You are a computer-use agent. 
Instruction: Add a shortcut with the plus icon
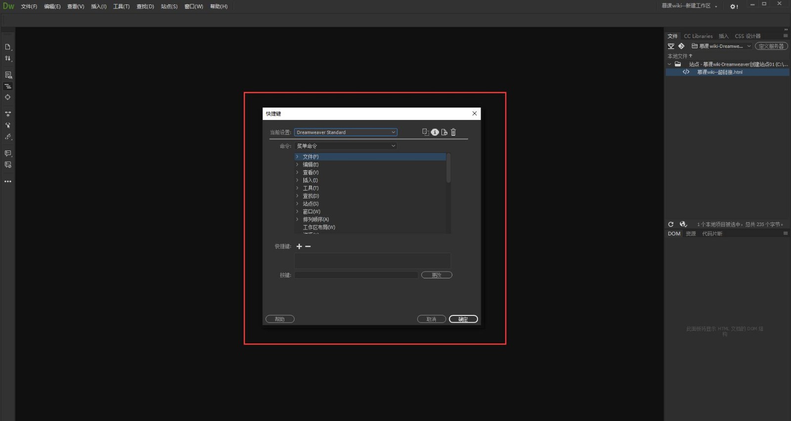click(299, 246)
